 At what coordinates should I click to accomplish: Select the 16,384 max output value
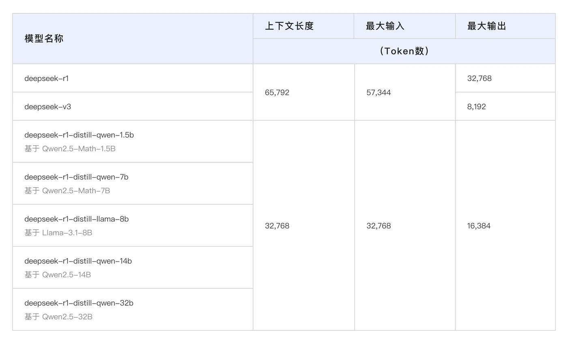click(x=479, y=226)
